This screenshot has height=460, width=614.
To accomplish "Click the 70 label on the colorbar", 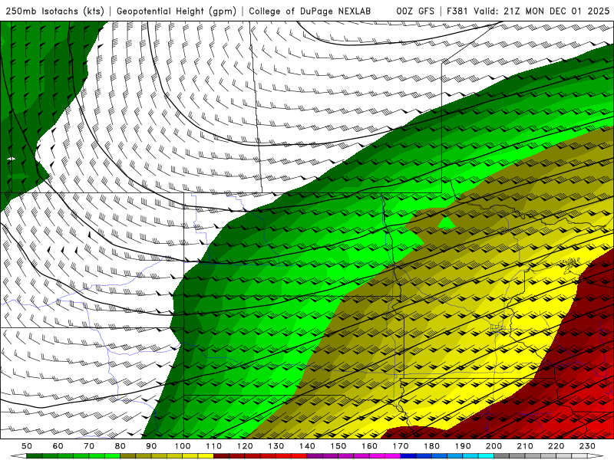I will (89, 446).
